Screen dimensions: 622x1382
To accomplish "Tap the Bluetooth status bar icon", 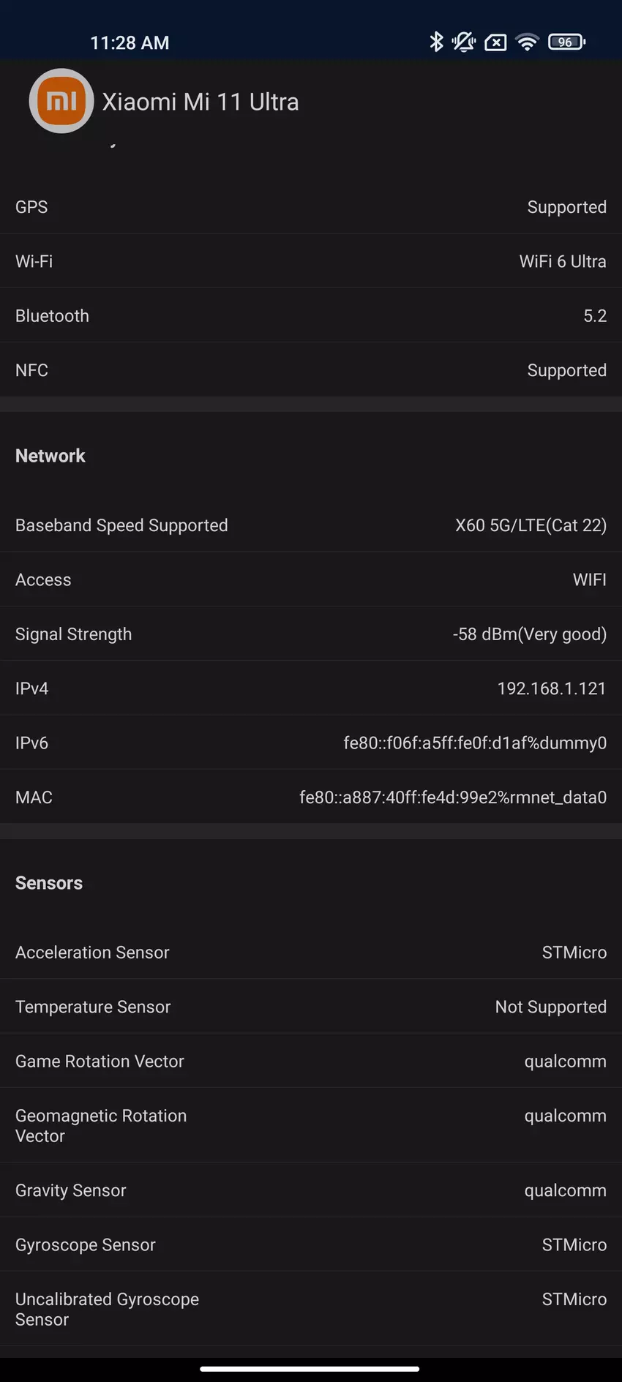I will [x=436, y=42].
